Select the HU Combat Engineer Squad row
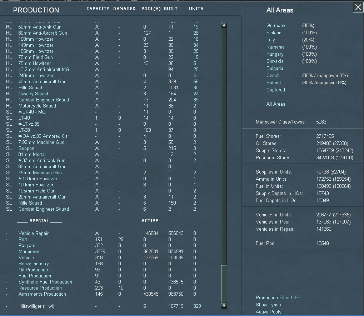 [44, 100]
